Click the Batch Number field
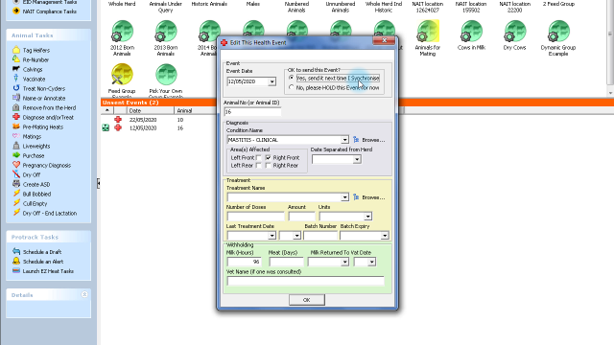Viewport: 614px width, 345px height. (x=319, y=236)
